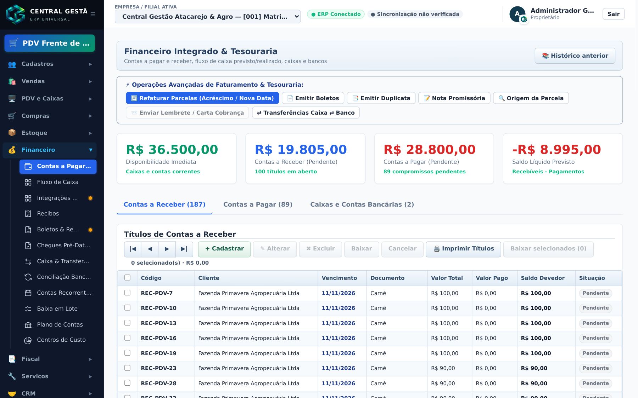Check the REC-PDV-13 row checkbox
638x398 pixels.
[x=128, y=323]
